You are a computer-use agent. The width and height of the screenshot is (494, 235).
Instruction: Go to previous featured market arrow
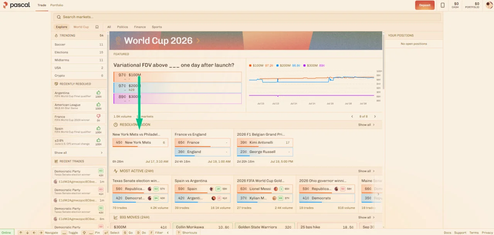point(352,116)
